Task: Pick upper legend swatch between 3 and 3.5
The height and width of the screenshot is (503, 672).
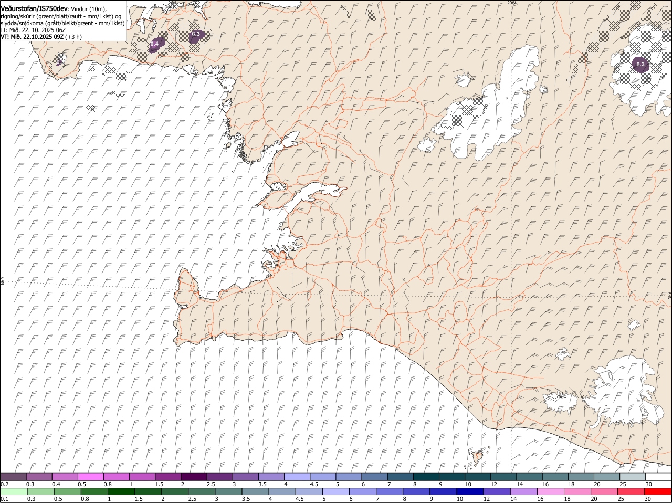Action: 246,477
